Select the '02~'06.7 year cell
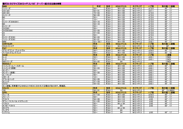The height and width of the screenshot is (129, 183). click(99, 42)
